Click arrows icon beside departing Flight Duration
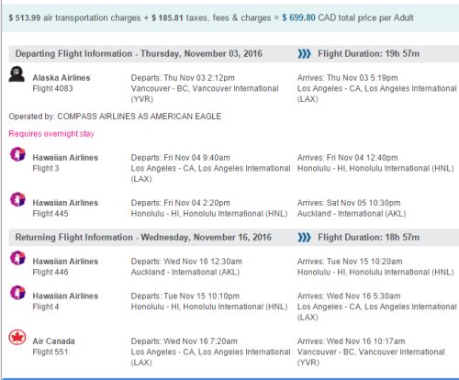The width and height of the screenshot is (459, 380). [x=304, y=54]
